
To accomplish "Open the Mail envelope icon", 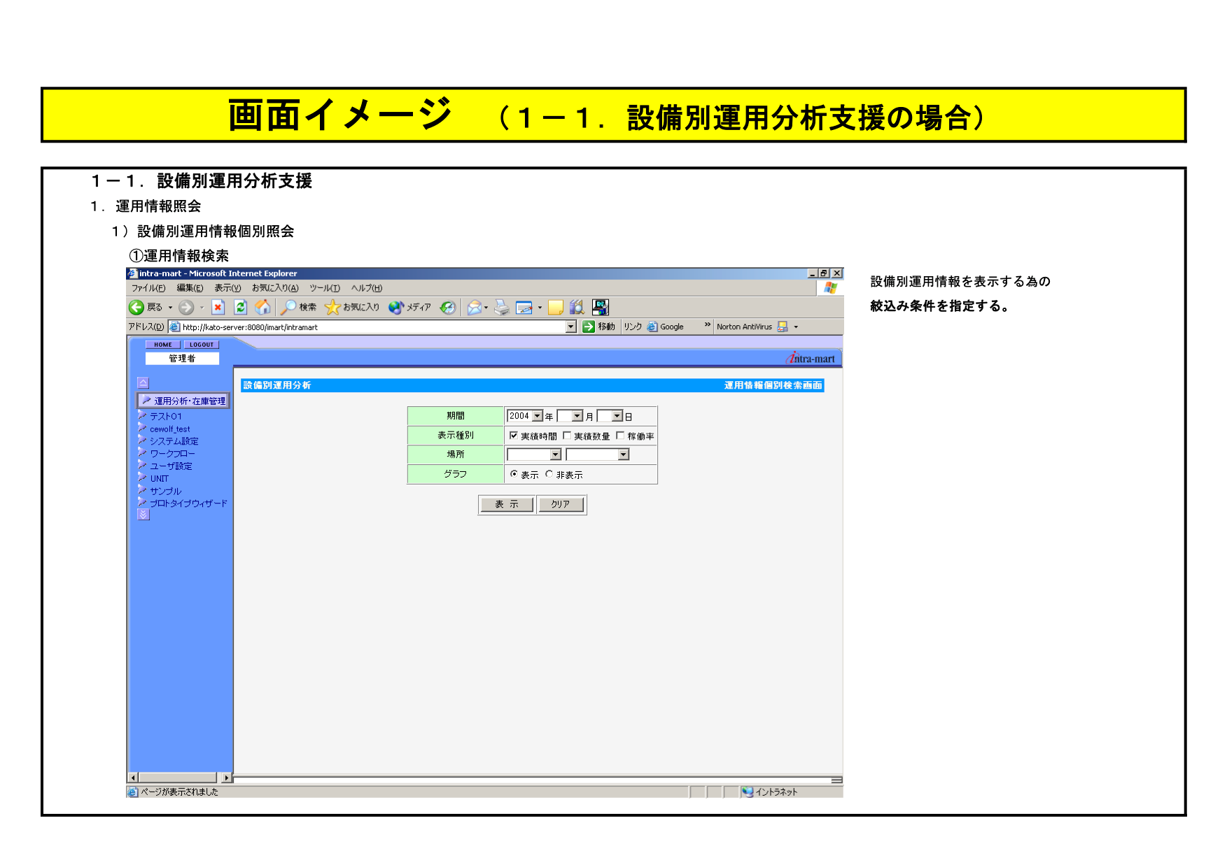I will click(x=475, y=308).
